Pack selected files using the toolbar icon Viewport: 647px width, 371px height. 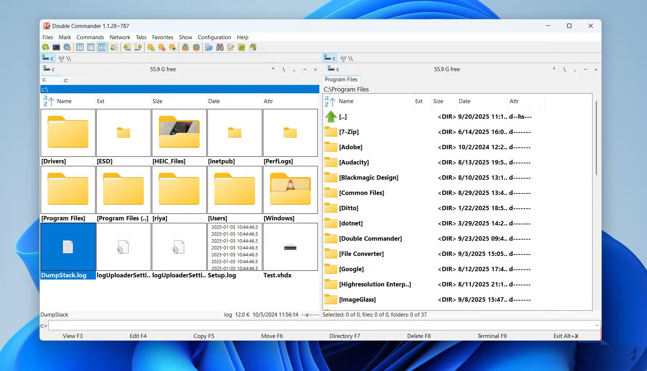[x=185, y=47]
